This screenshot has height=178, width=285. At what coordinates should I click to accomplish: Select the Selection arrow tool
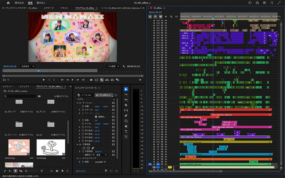click(126, 89)
